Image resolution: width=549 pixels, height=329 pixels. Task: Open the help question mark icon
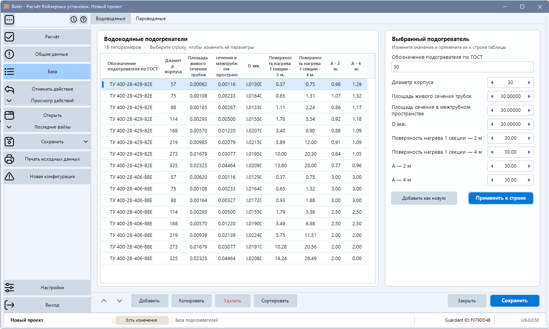pos(83,19)
